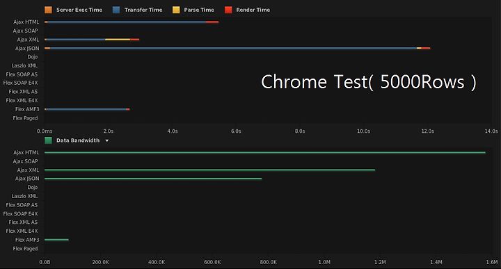The image size is (501, 269).
Task: Click the 800.0K tick on the bandwidth axis
Action: click(269, 262)
